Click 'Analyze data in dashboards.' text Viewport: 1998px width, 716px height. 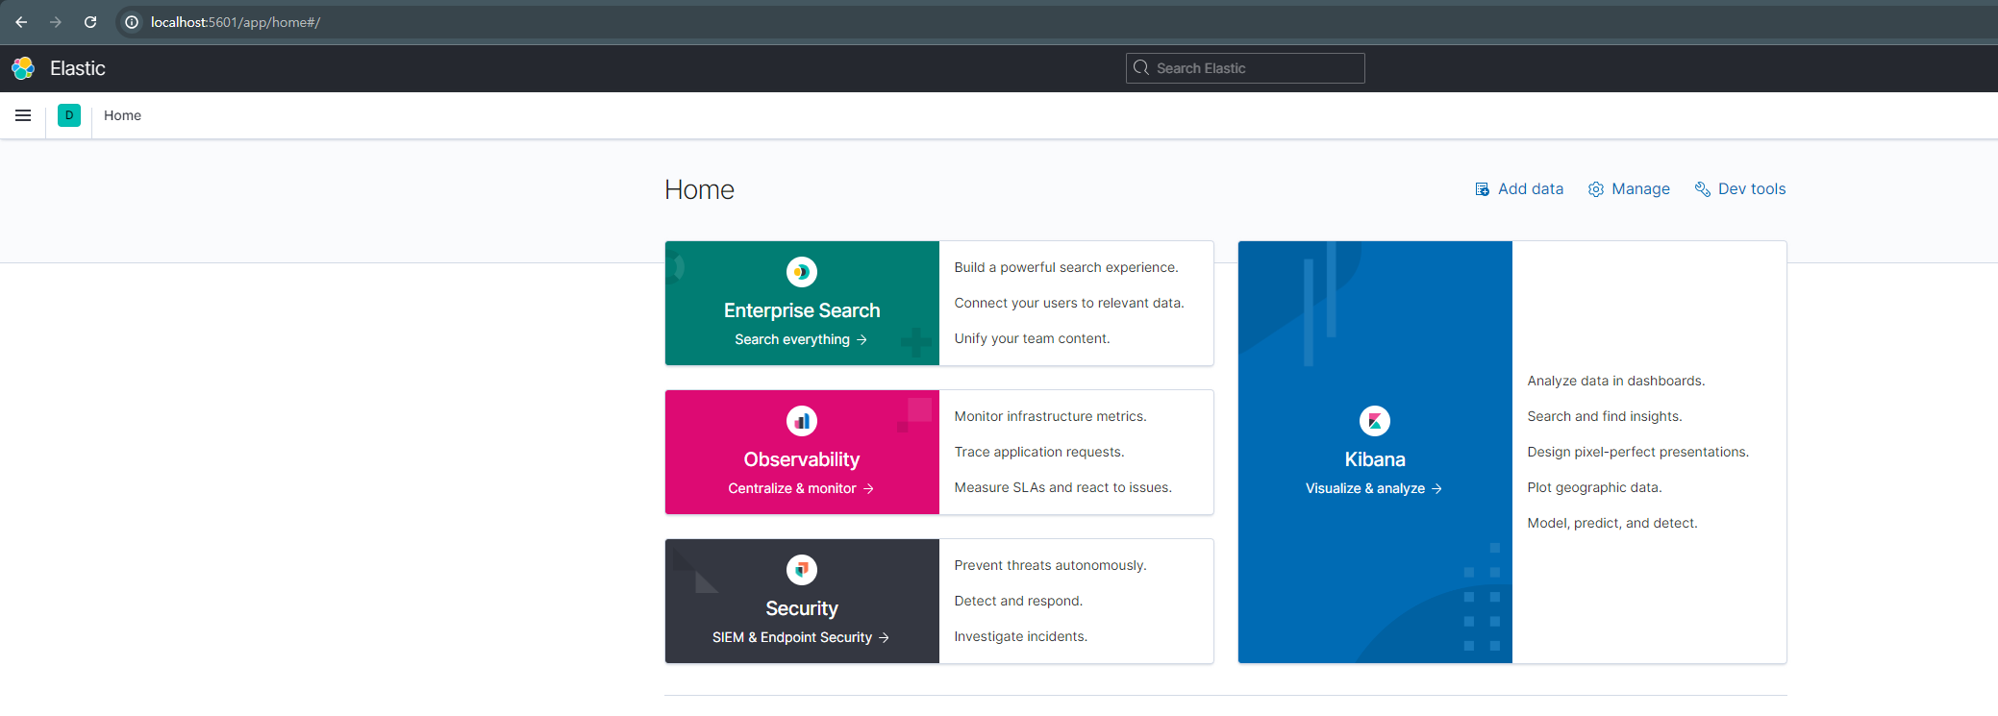[x=1616, y=381]
